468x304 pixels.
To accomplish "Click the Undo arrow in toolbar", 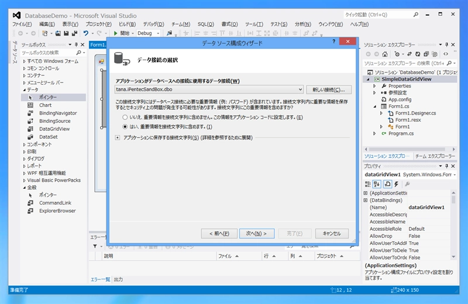I will point(86,33).
